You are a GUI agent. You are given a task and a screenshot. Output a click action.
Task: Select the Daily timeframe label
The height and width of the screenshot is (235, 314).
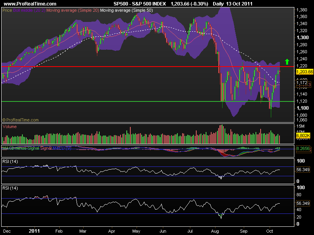[x=218, y=4]
